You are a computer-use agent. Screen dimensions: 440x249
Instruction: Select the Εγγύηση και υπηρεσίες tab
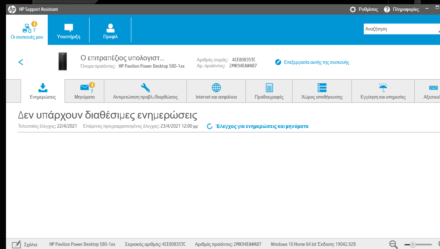click(383, 91)
